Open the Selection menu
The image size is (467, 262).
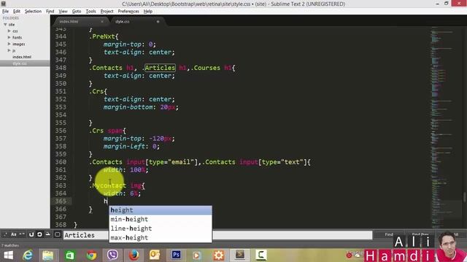pos(33,12)
